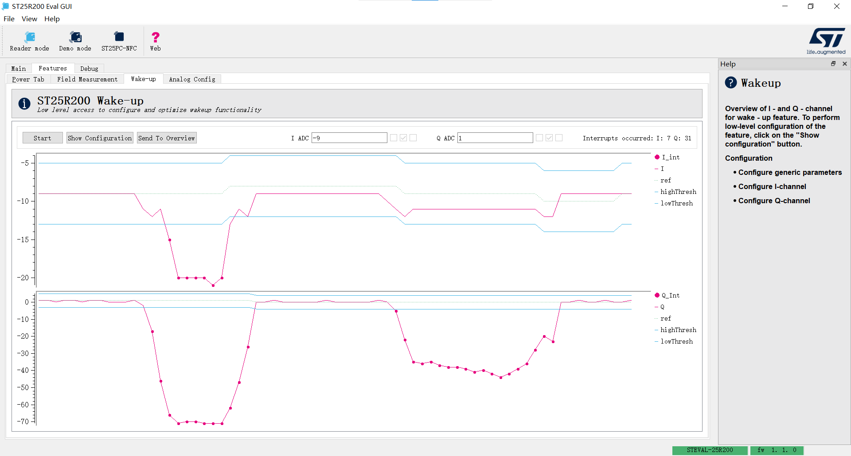Select the Field Measurement tab

pos(87,79)
